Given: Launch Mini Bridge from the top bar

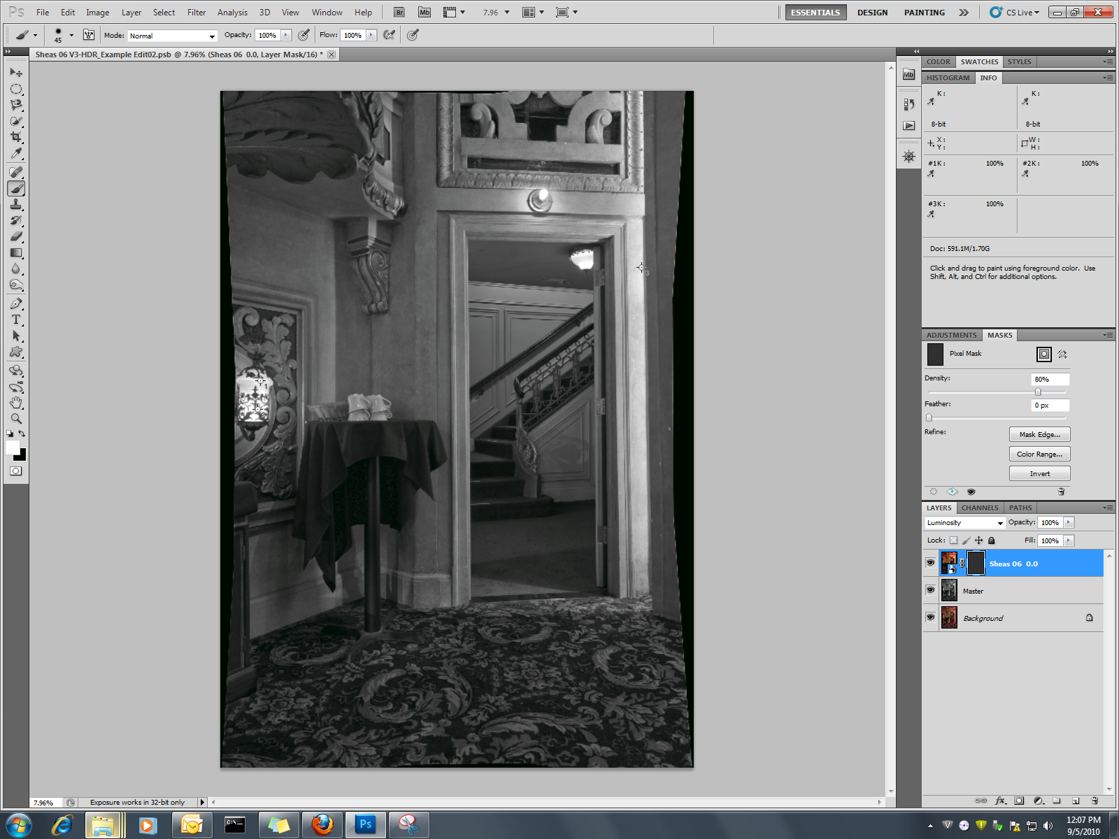Looking at the screenshot, I should pos(425,12).
